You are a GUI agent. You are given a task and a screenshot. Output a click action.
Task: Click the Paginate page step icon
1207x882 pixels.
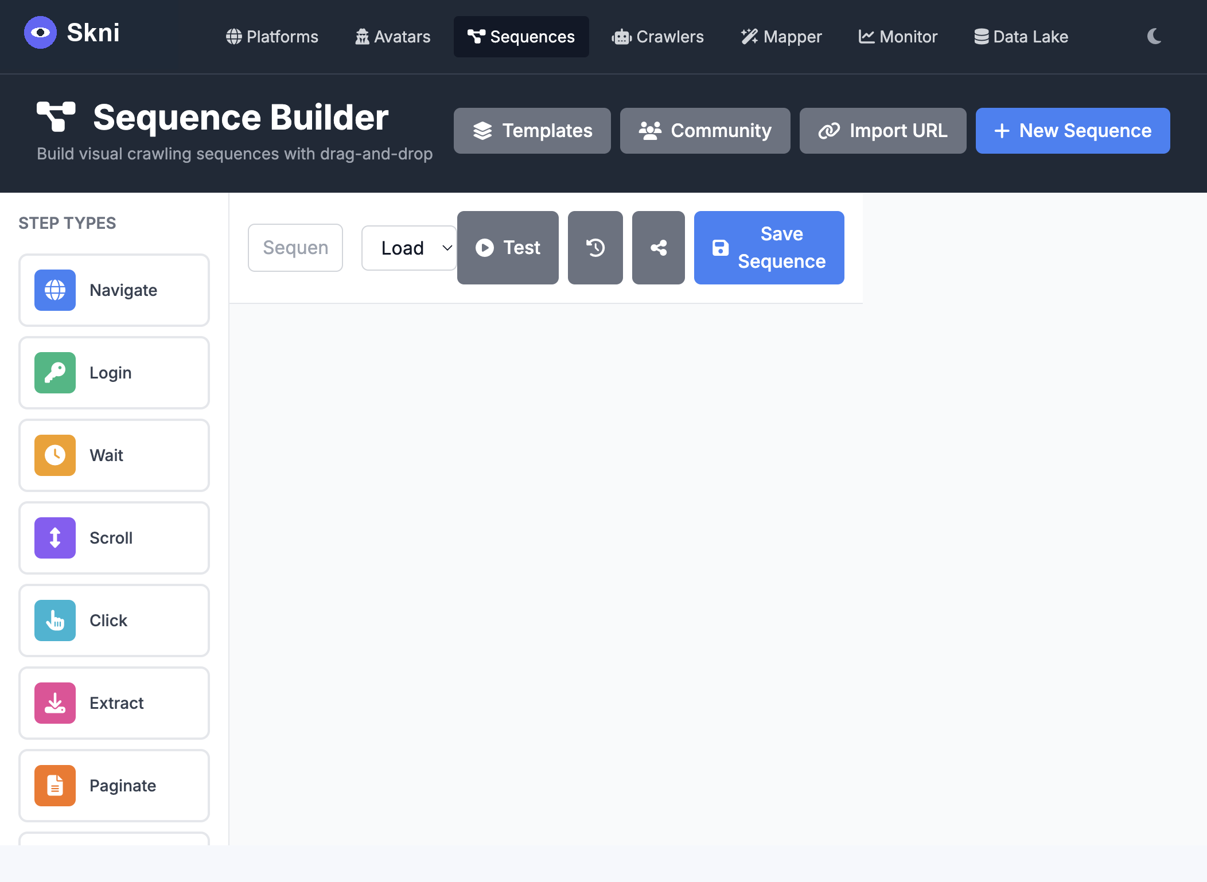point(55,786)
